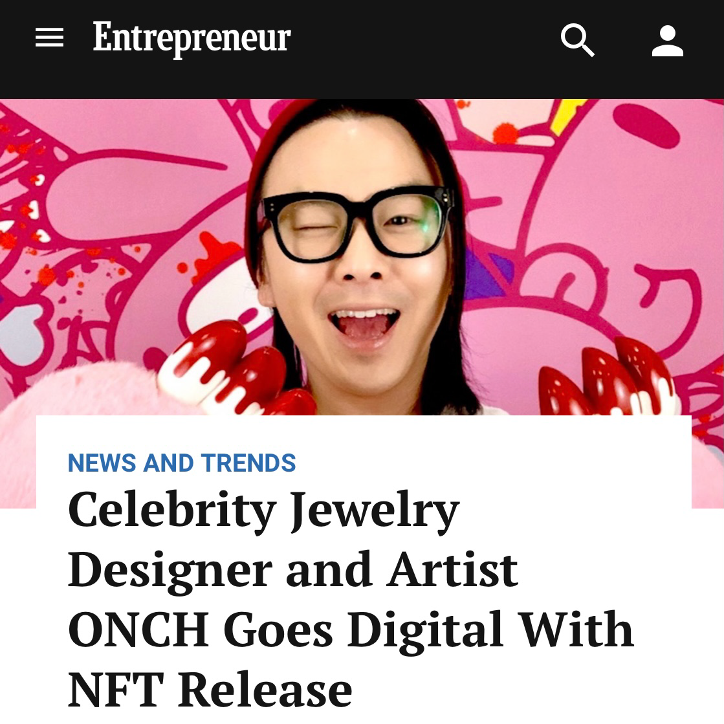Click the search magnifier icon

click(577, 40)
